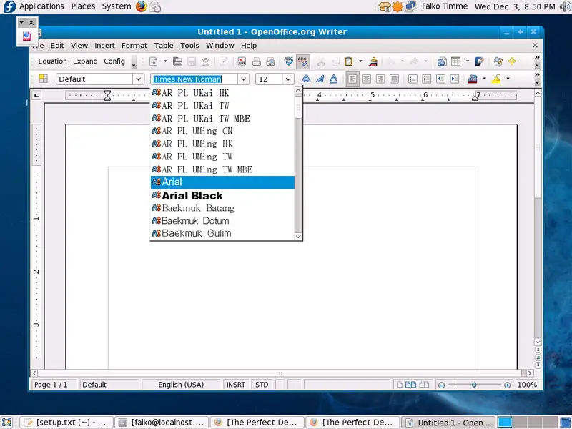The width and height of the screenshot is (572, 429).
Task: Click the Config toolbar button
Action: 114,61
